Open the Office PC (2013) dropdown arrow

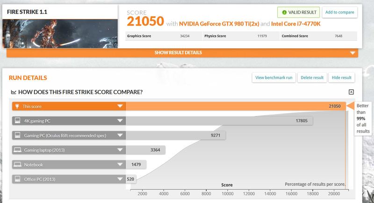click(120, 179)
